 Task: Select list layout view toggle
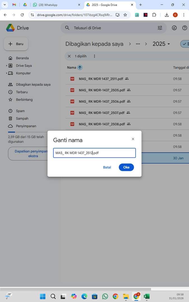coord(185,44)
